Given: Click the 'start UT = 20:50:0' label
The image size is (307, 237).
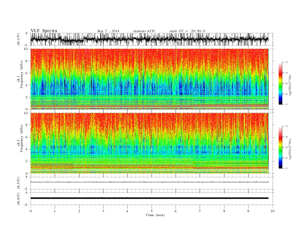Looking at the screenshot, I should click(187, 31).
